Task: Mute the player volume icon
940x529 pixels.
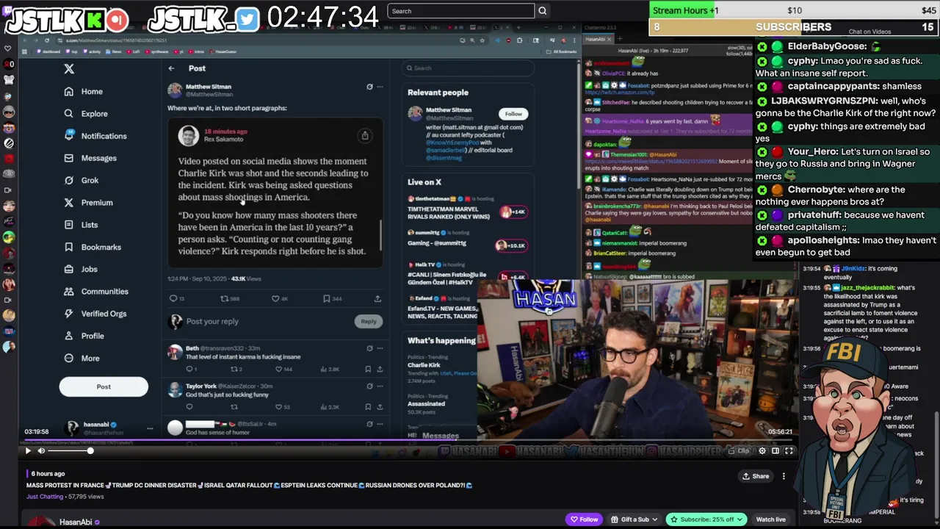Action: (x=41, y=450)
